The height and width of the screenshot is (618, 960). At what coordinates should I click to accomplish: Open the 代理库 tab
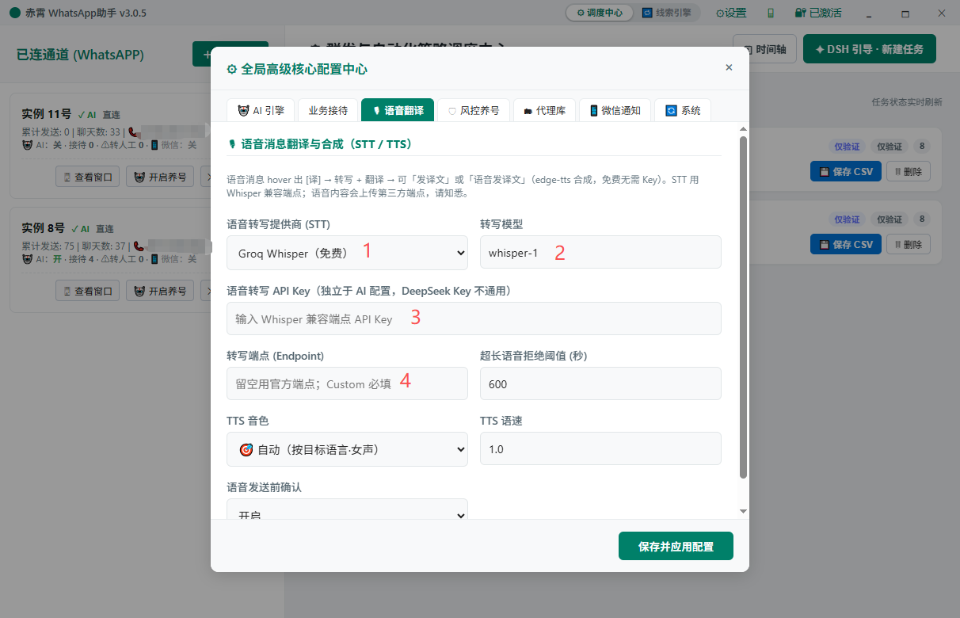click(x=544, y=110)
